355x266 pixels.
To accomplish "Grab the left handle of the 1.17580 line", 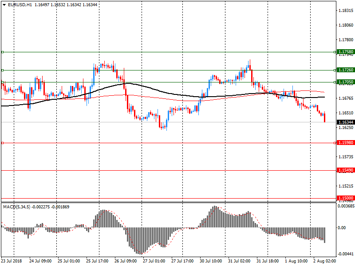I will 2,52.
